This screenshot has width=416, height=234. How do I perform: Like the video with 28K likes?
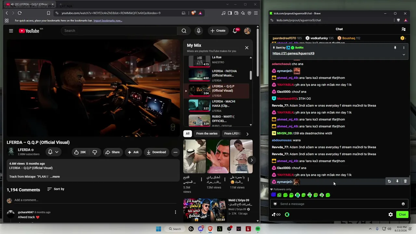80,152
